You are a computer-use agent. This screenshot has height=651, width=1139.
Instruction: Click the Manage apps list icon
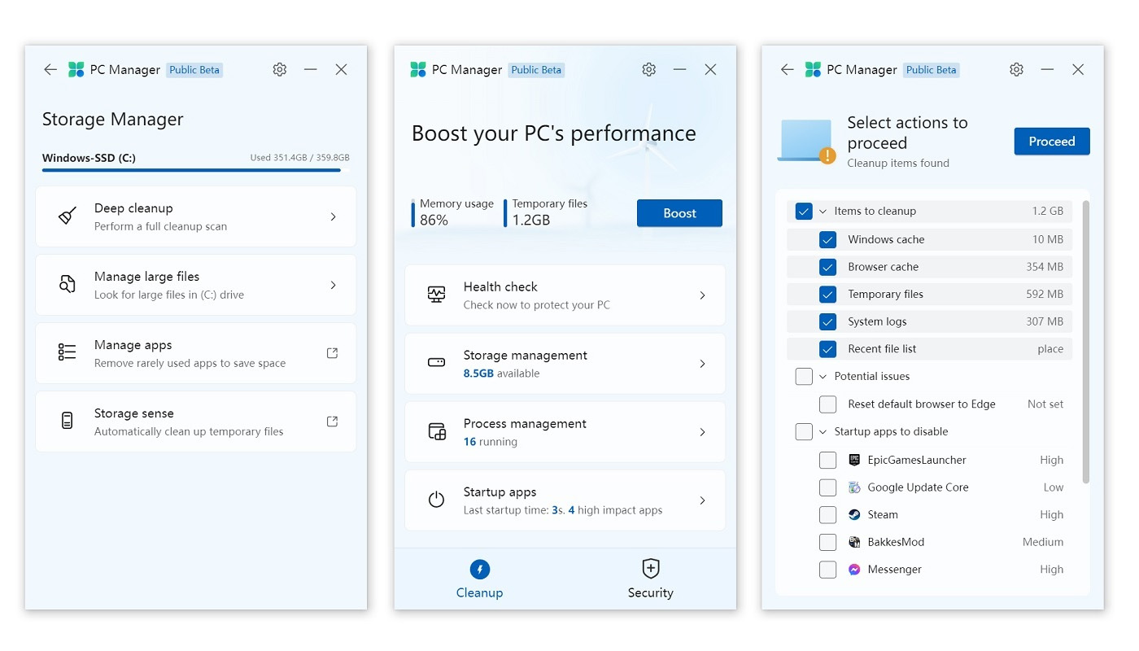pyautogui.click(x=68, y=352)
